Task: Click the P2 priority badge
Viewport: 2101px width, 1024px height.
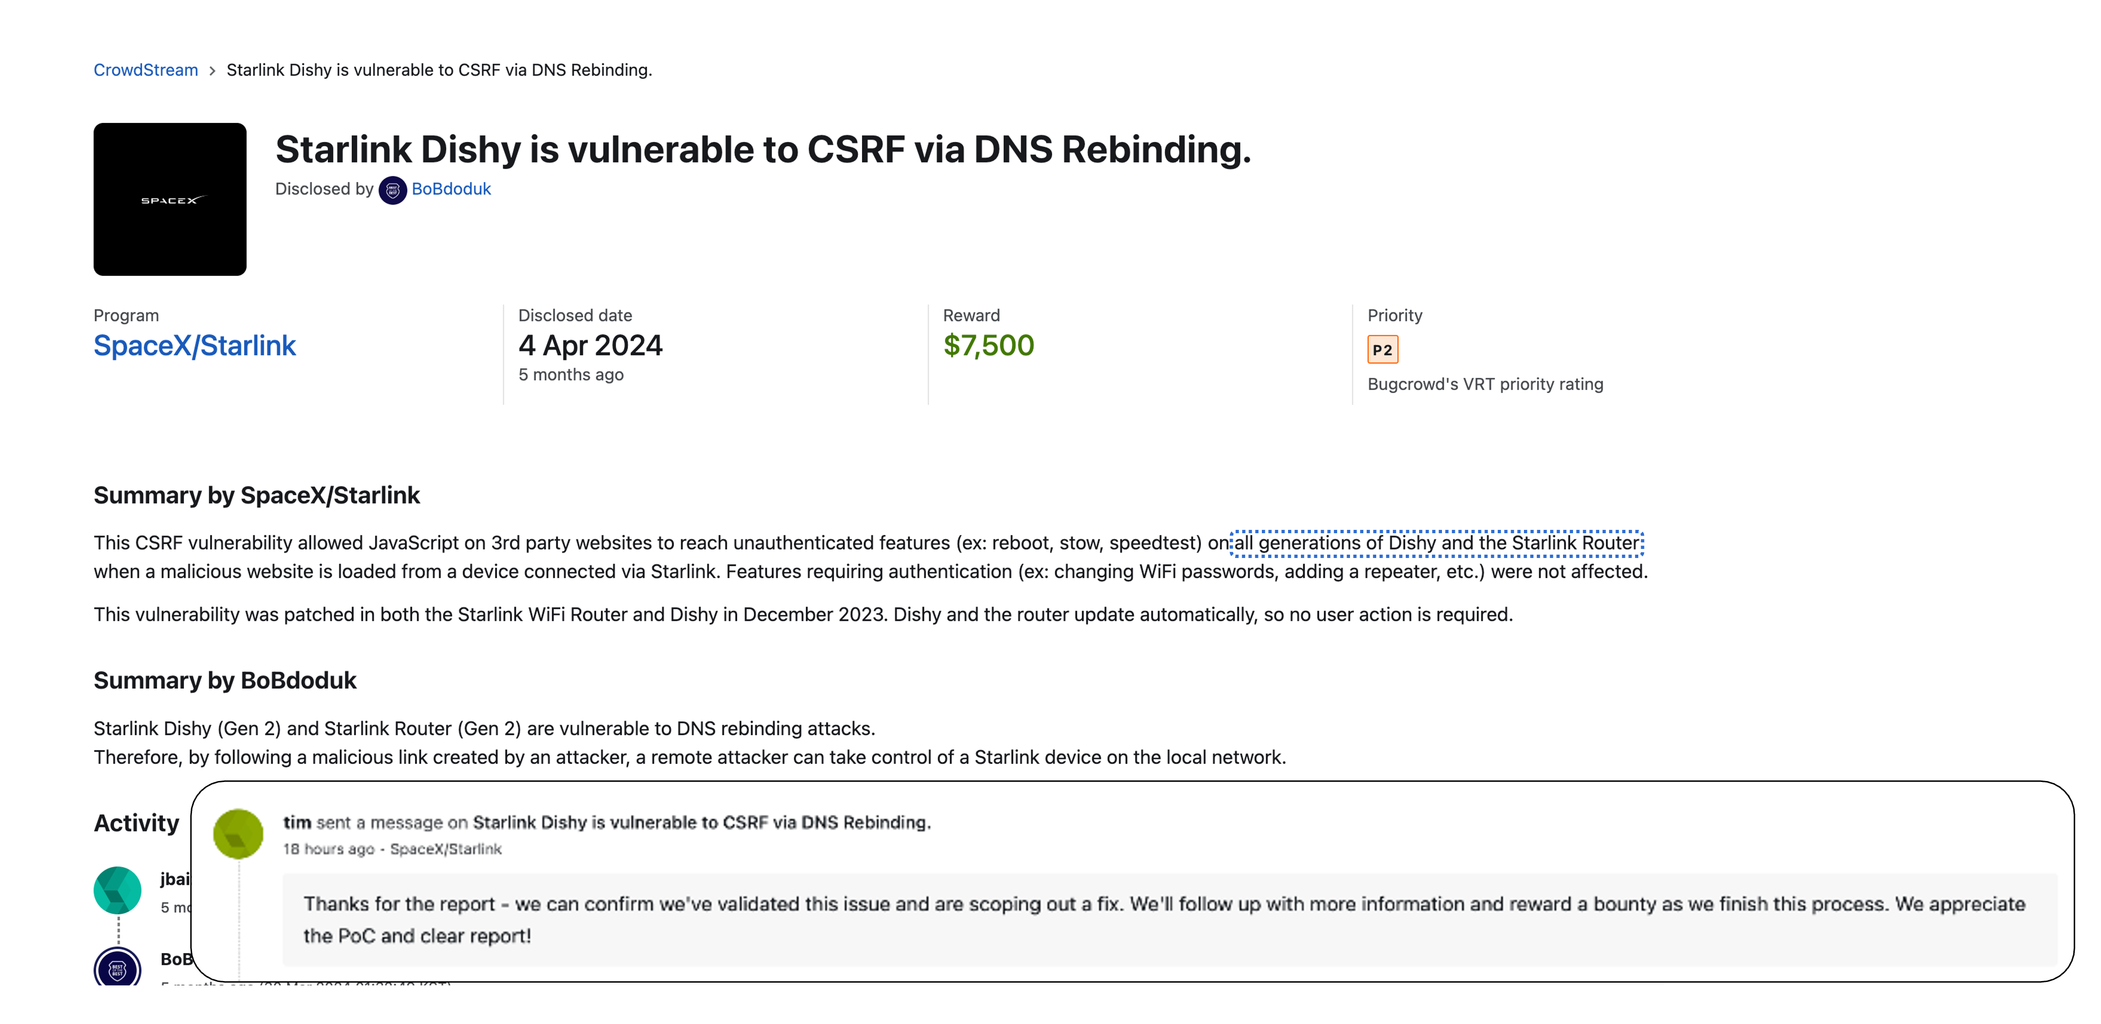Action: pos(1381,350)
